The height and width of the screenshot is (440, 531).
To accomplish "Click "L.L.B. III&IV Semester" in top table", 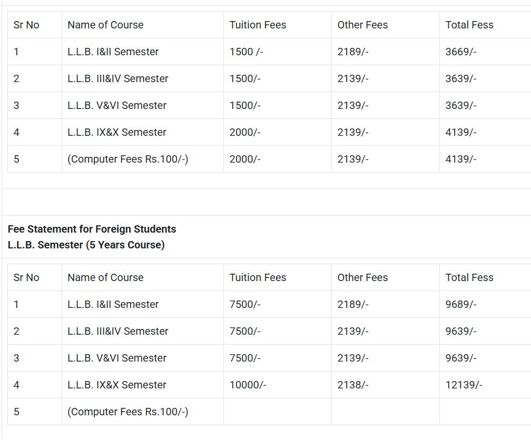I will pos(118,78).
